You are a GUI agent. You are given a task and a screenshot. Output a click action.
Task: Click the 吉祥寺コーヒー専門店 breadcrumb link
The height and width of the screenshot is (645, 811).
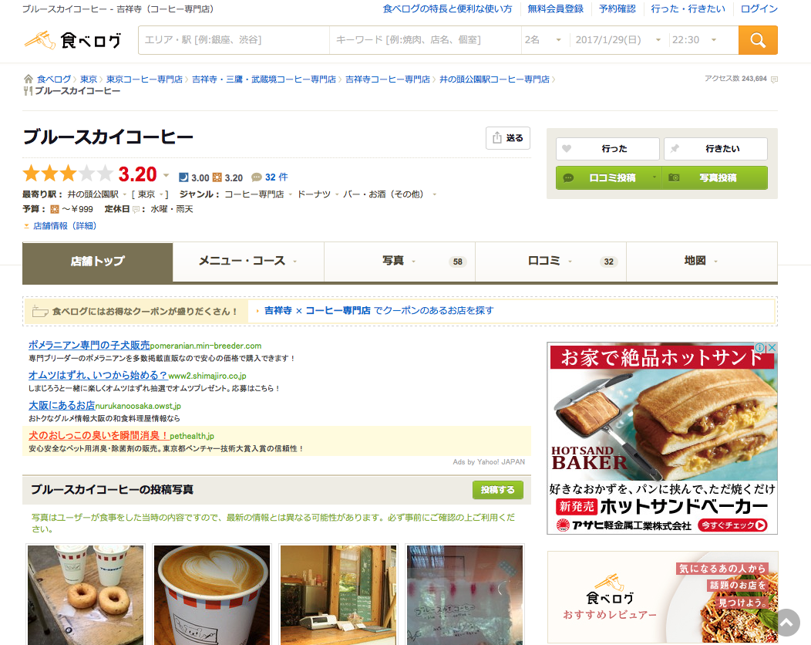coord(388,79)
